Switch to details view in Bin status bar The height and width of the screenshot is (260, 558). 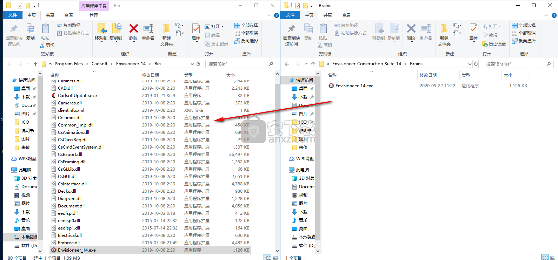pos(268,258)
